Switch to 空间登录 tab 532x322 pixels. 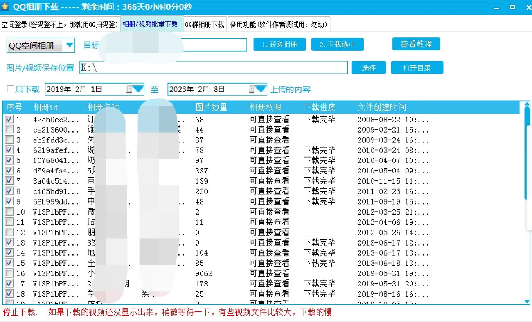(60, 25)
